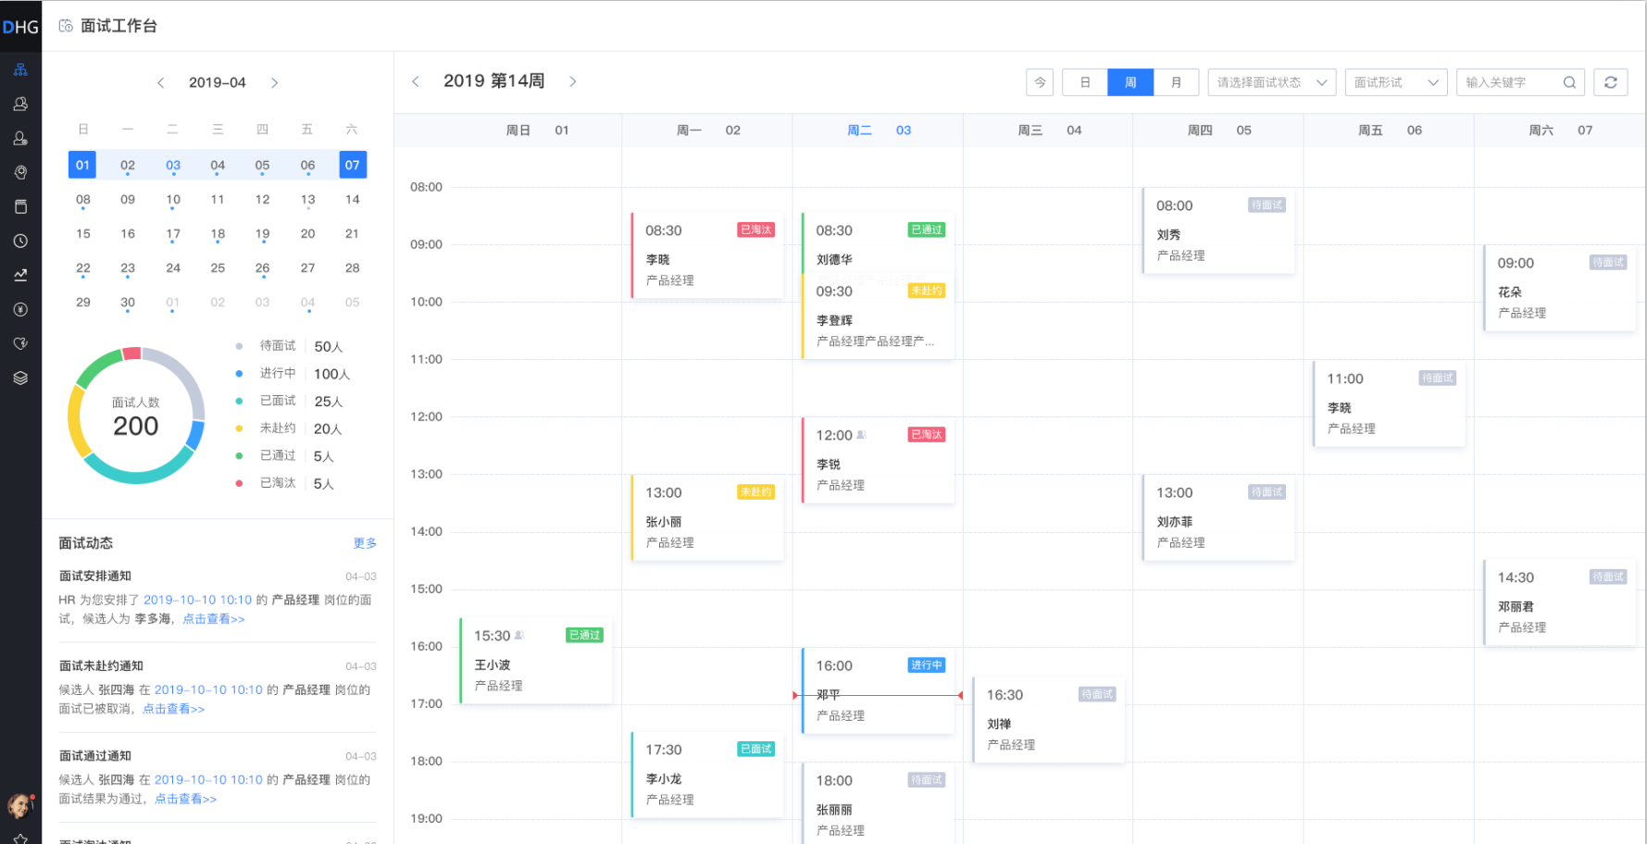The width and height of the screenshot is (1647, 844).
Task: Open the yen currency icon in the sidebar
Action: click(x=20, y=309)
